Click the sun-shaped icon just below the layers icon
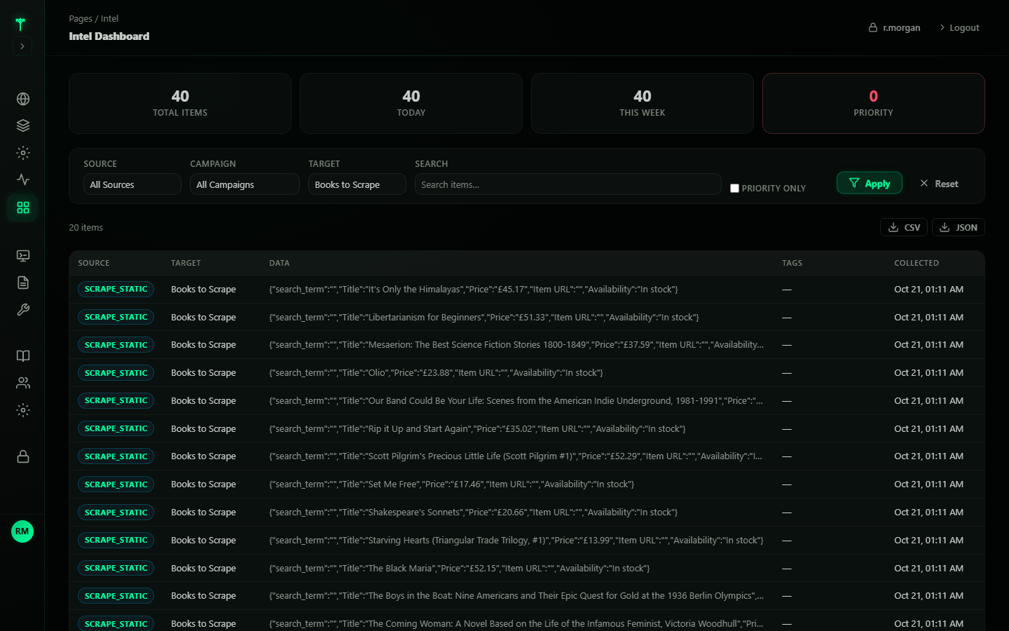 click(x=23, y=153)
